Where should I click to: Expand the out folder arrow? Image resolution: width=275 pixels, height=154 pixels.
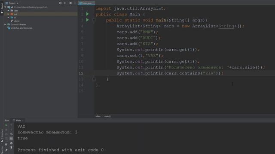(x=8, y=14)
